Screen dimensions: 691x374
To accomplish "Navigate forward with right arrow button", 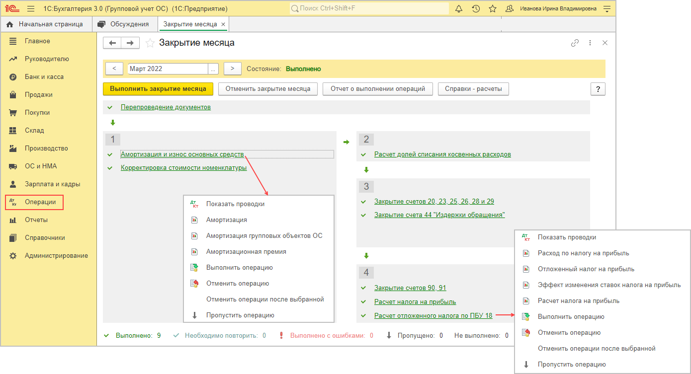I will (130, 43).
